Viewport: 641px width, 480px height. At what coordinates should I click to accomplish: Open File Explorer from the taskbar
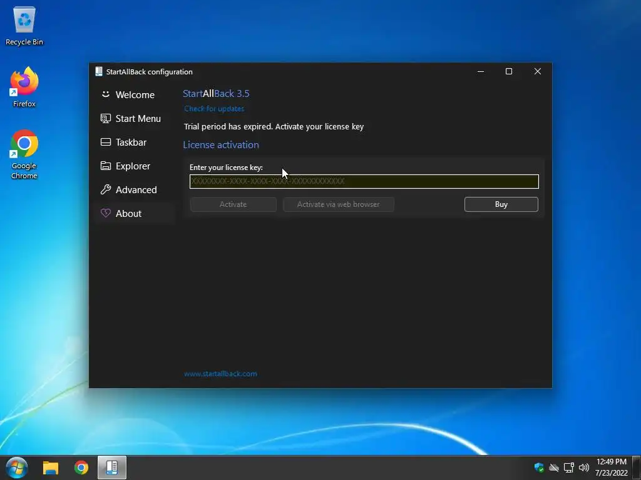pos(51,467)
